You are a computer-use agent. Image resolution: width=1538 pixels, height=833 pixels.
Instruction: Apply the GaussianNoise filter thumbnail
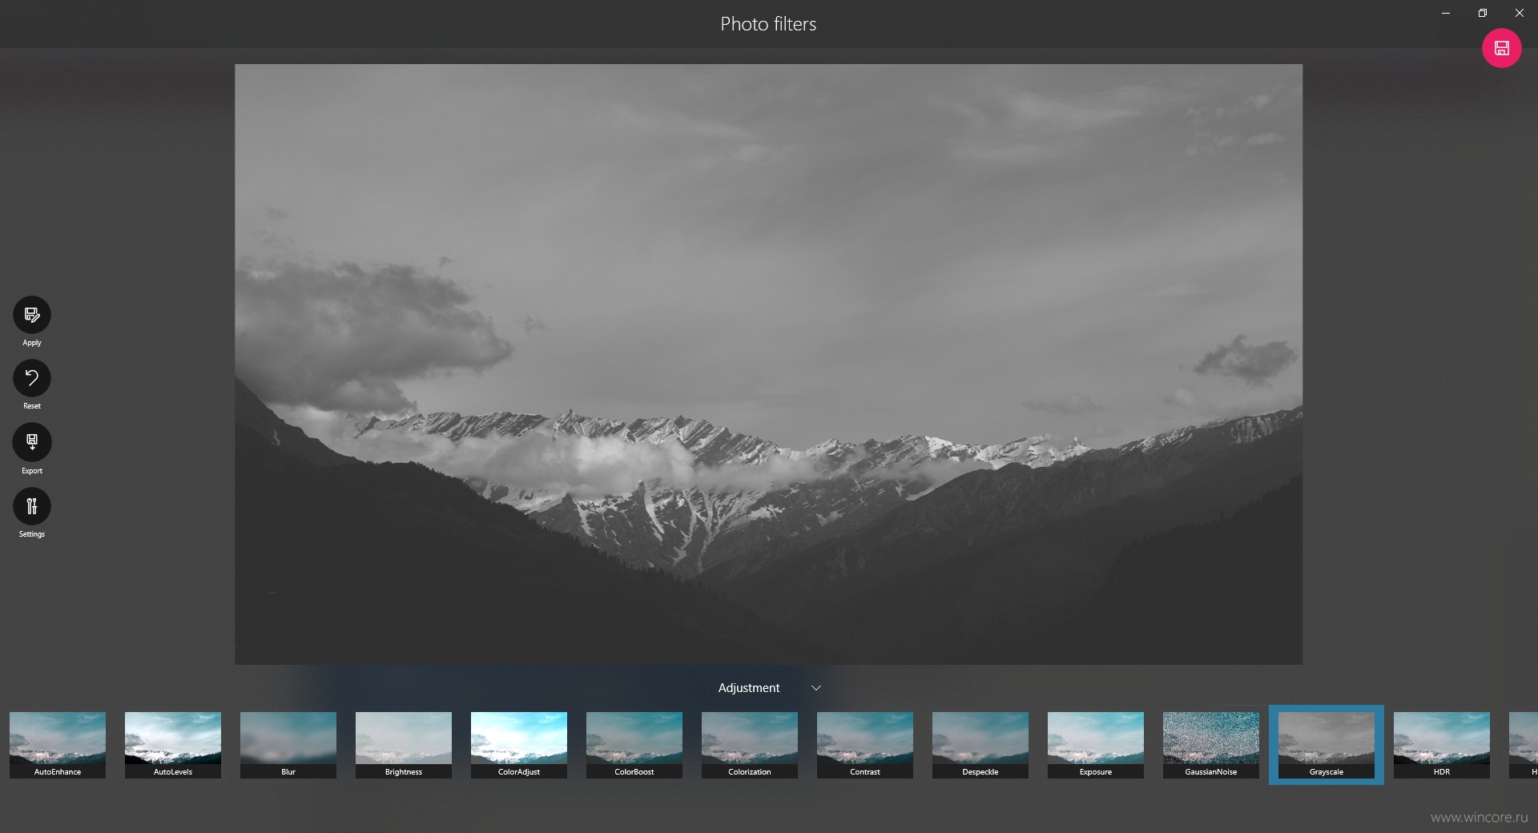pos(1211,745)
